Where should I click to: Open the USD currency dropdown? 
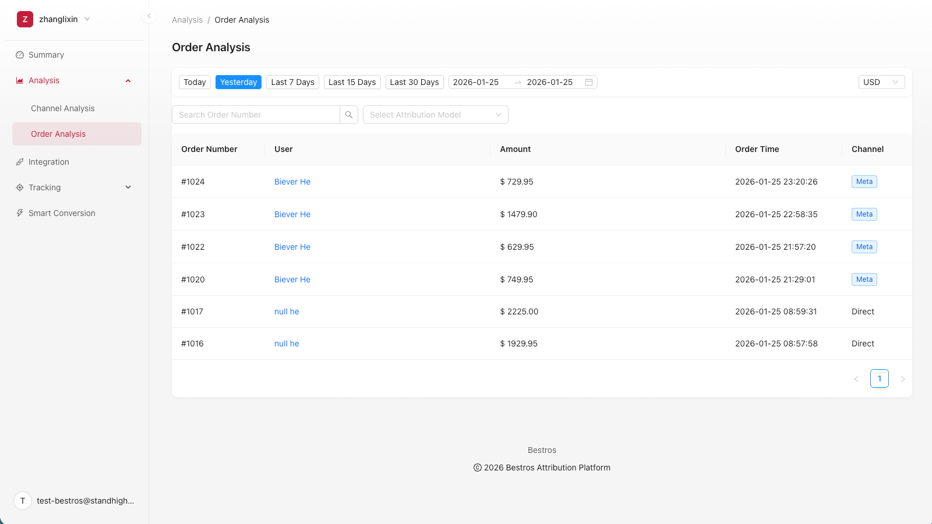881,82
